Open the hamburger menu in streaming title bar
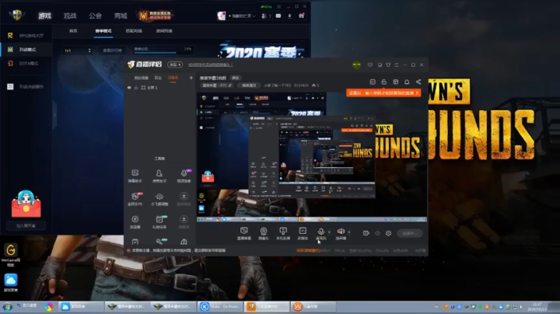Screen dimensions: 560x314 click(397, 65)
